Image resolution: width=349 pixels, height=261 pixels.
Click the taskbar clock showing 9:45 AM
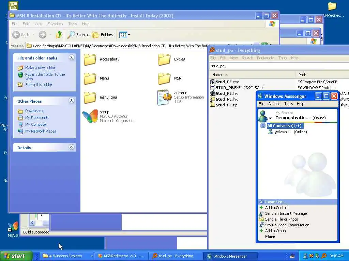(x=336, y=256)
